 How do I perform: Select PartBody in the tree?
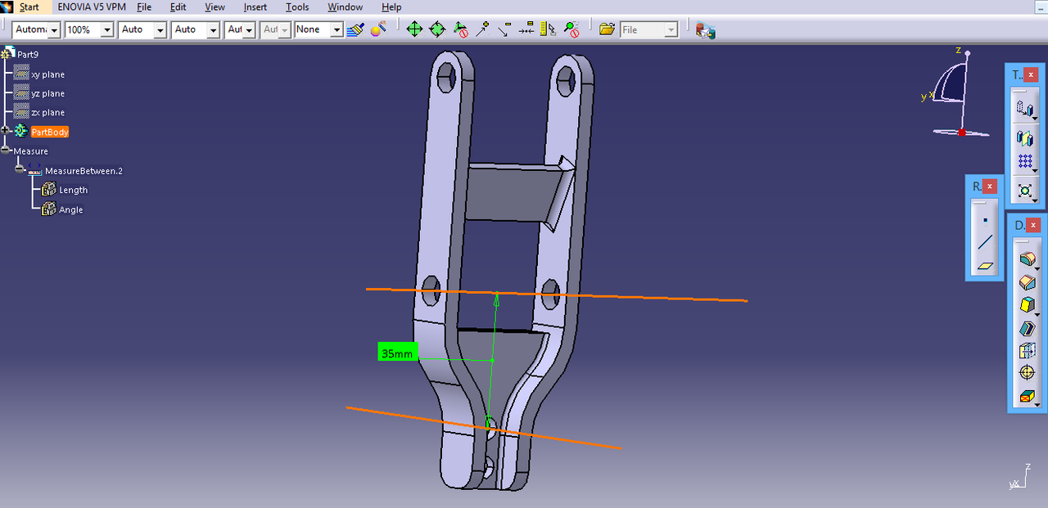tap(50, 132)
